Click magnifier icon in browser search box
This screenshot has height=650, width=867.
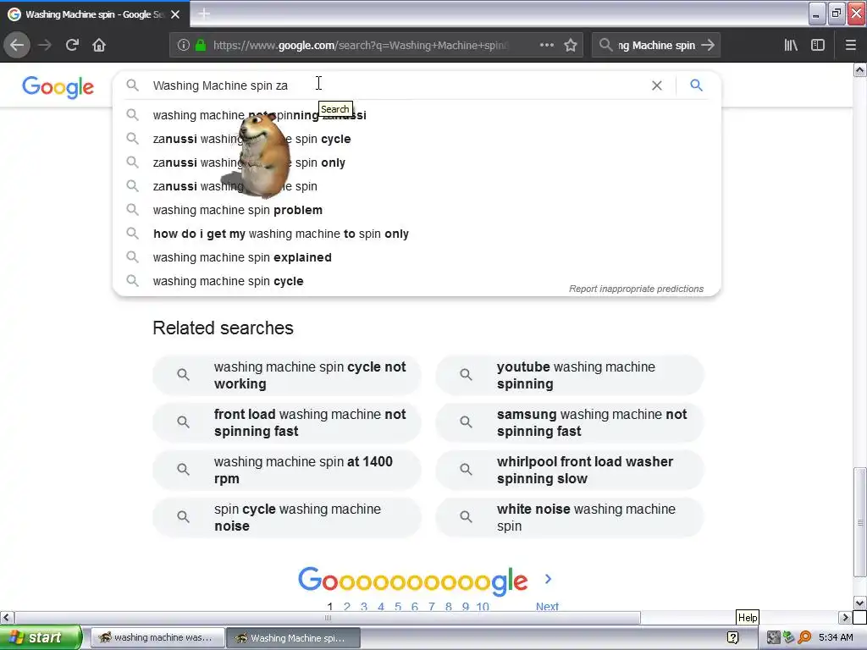[605, 45]
